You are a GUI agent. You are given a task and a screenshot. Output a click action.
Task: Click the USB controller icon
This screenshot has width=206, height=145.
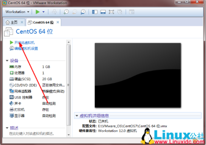click(x=12, y=97)
